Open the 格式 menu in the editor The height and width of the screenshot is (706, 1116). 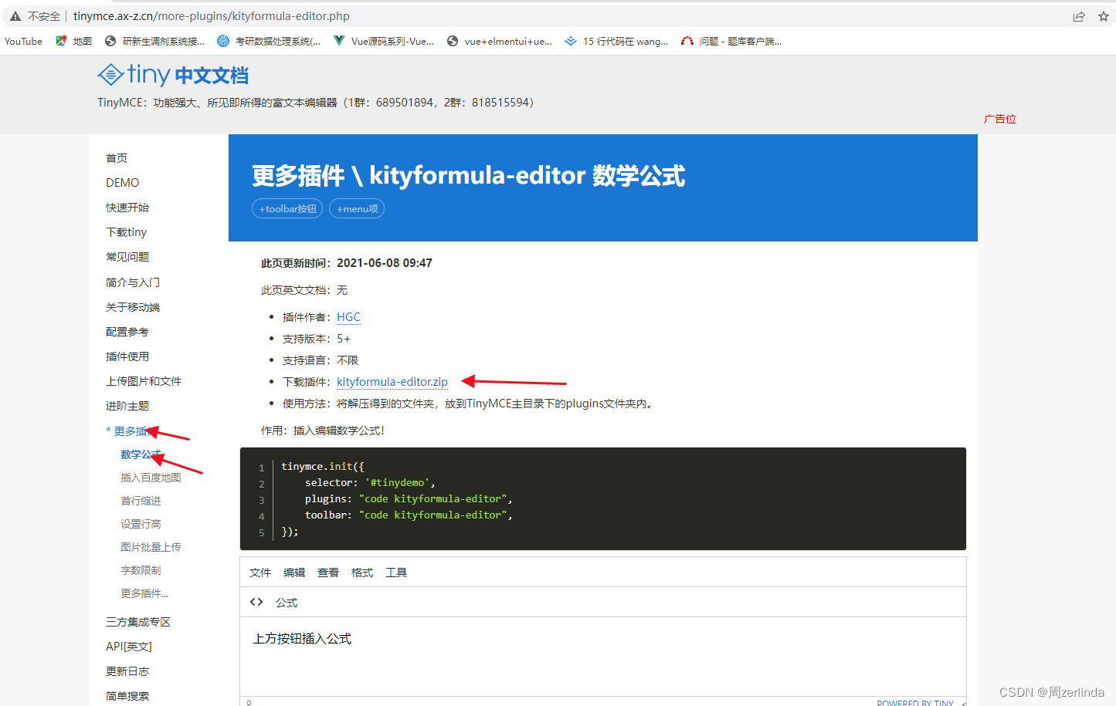tap(361, 572)
